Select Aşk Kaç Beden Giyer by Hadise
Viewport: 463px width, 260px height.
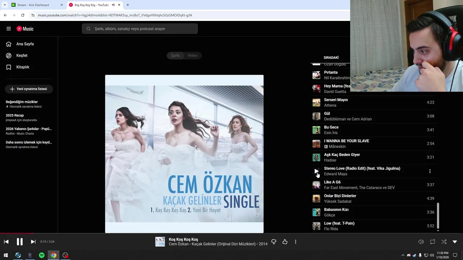pyautogui.click(x=373, y=157)
